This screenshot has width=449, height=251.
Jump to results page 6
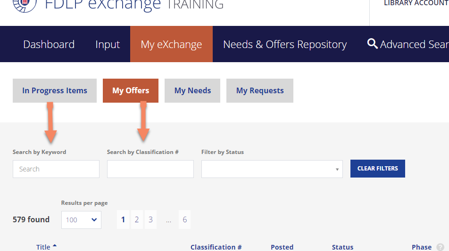click(185, 219)
